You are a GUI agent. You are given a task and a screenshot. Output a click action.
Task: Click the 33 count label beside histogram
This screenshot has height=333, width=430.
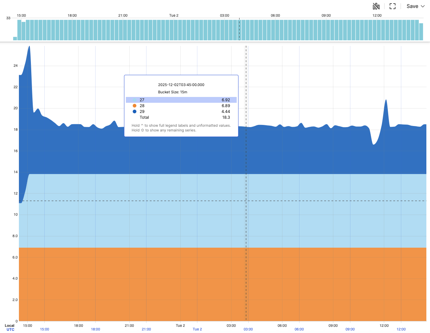point(8,18)
